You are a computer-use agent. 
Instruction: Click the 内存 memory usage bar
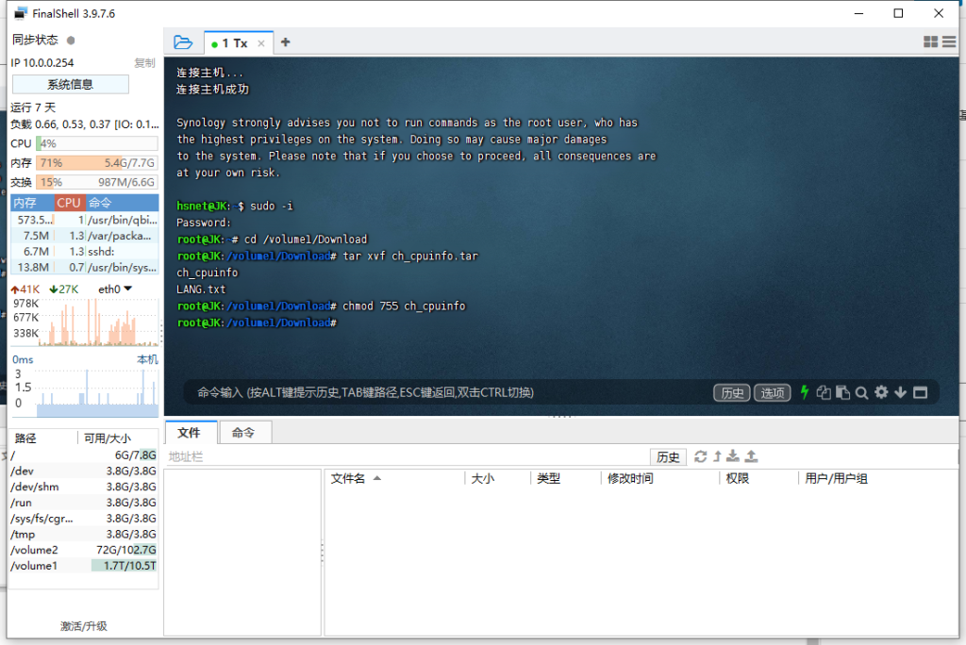(x=97, y=162)
